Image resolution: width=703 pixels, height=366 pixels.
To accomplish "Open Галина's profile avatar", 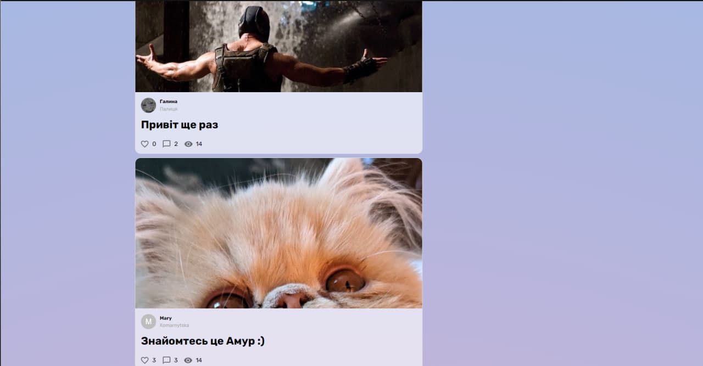I will click(148, 105).
